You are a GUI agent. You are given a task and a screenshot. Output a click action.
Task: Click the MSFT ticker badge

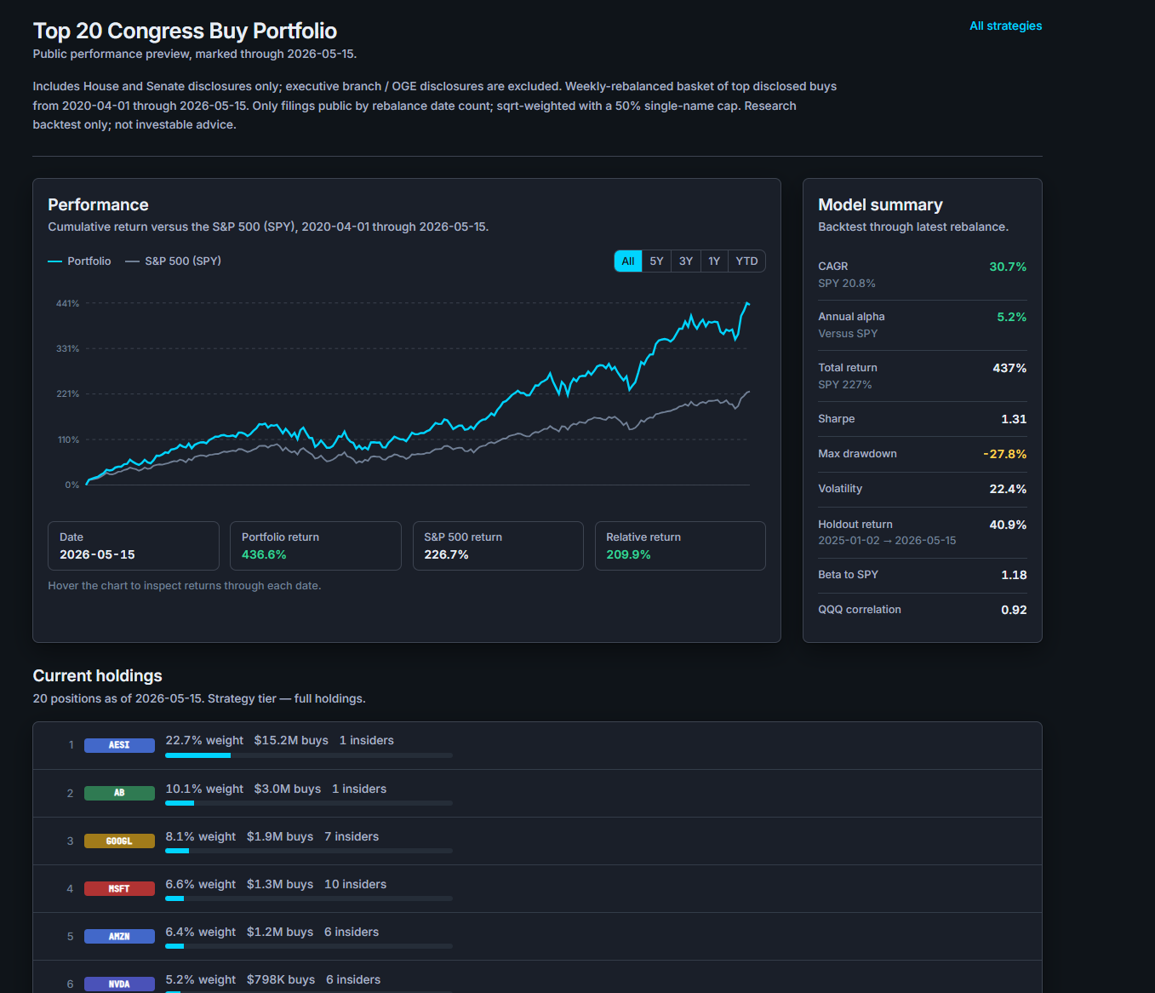[119, 888]
